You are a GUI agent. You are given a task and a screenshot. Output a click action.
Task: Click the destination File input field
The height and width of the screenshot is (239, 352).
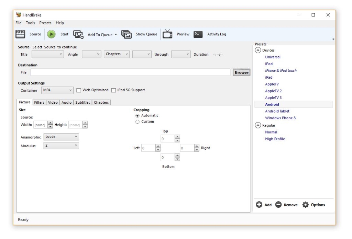pyautogui.click(x=130, y=72)
